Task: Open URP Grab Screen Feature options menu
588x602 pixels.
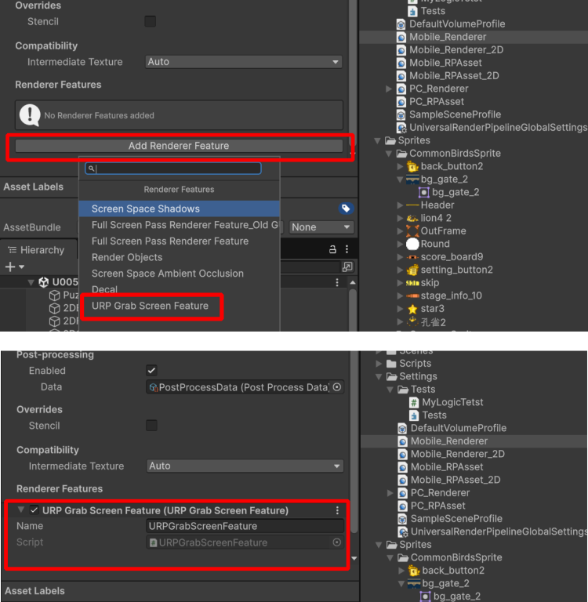Action: point(338,510)
